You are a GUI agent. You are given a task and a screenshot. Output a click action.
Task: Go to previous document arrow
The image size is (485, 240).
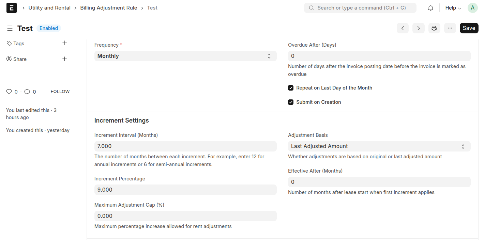(403, 28)
